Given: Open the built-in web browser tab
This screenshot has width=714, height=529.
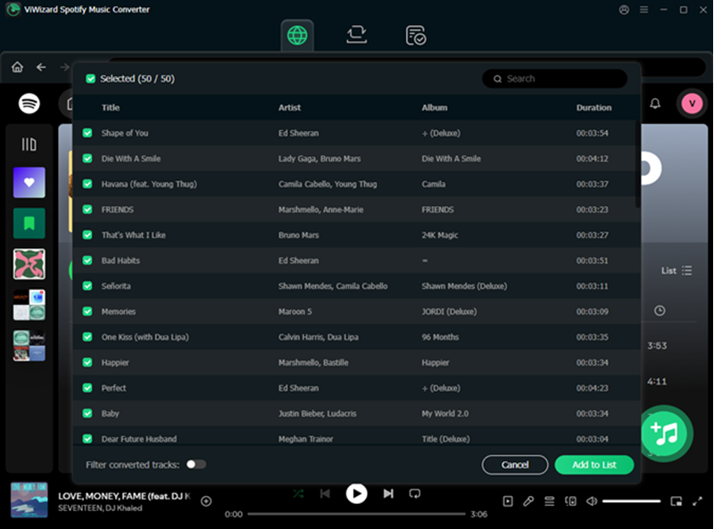Looking at the screenshot, I should pos(297,35).
